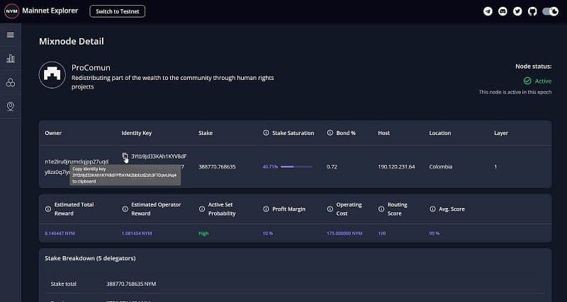Click the ProComun node avatar

pos(52,75)
